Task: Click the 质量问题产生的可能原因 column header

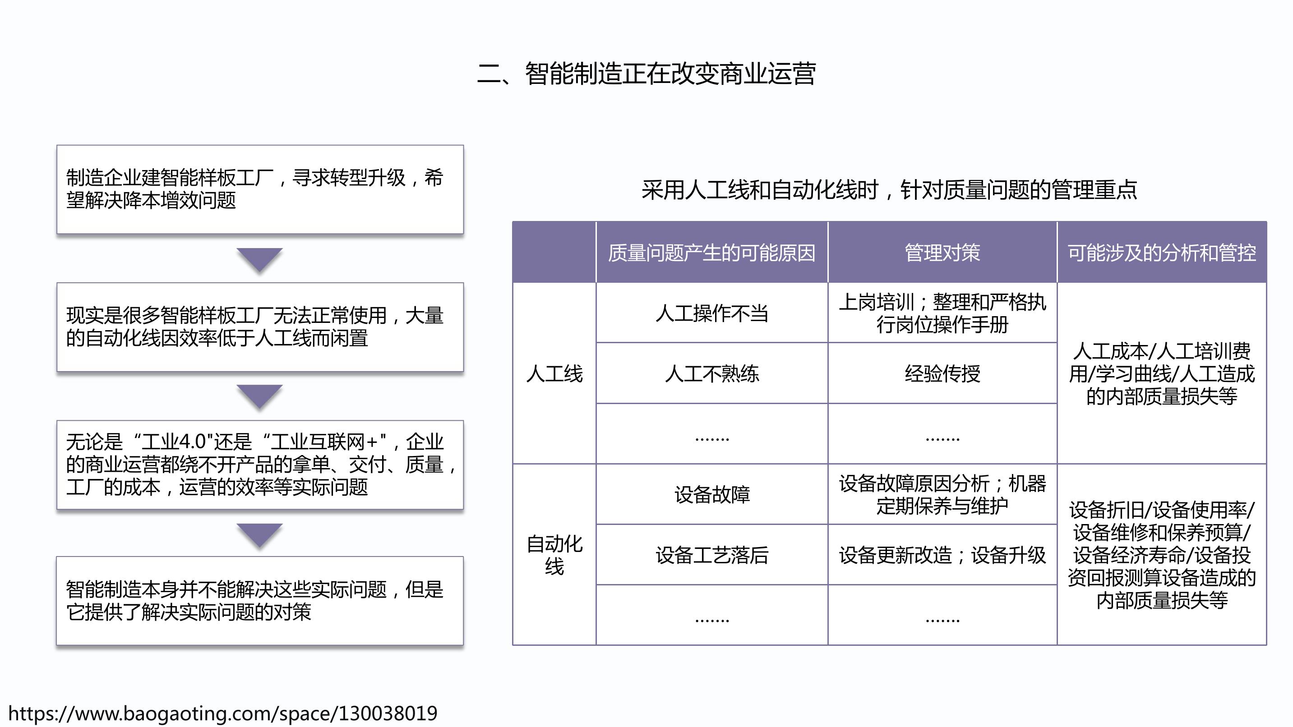Action: [711, 253]
